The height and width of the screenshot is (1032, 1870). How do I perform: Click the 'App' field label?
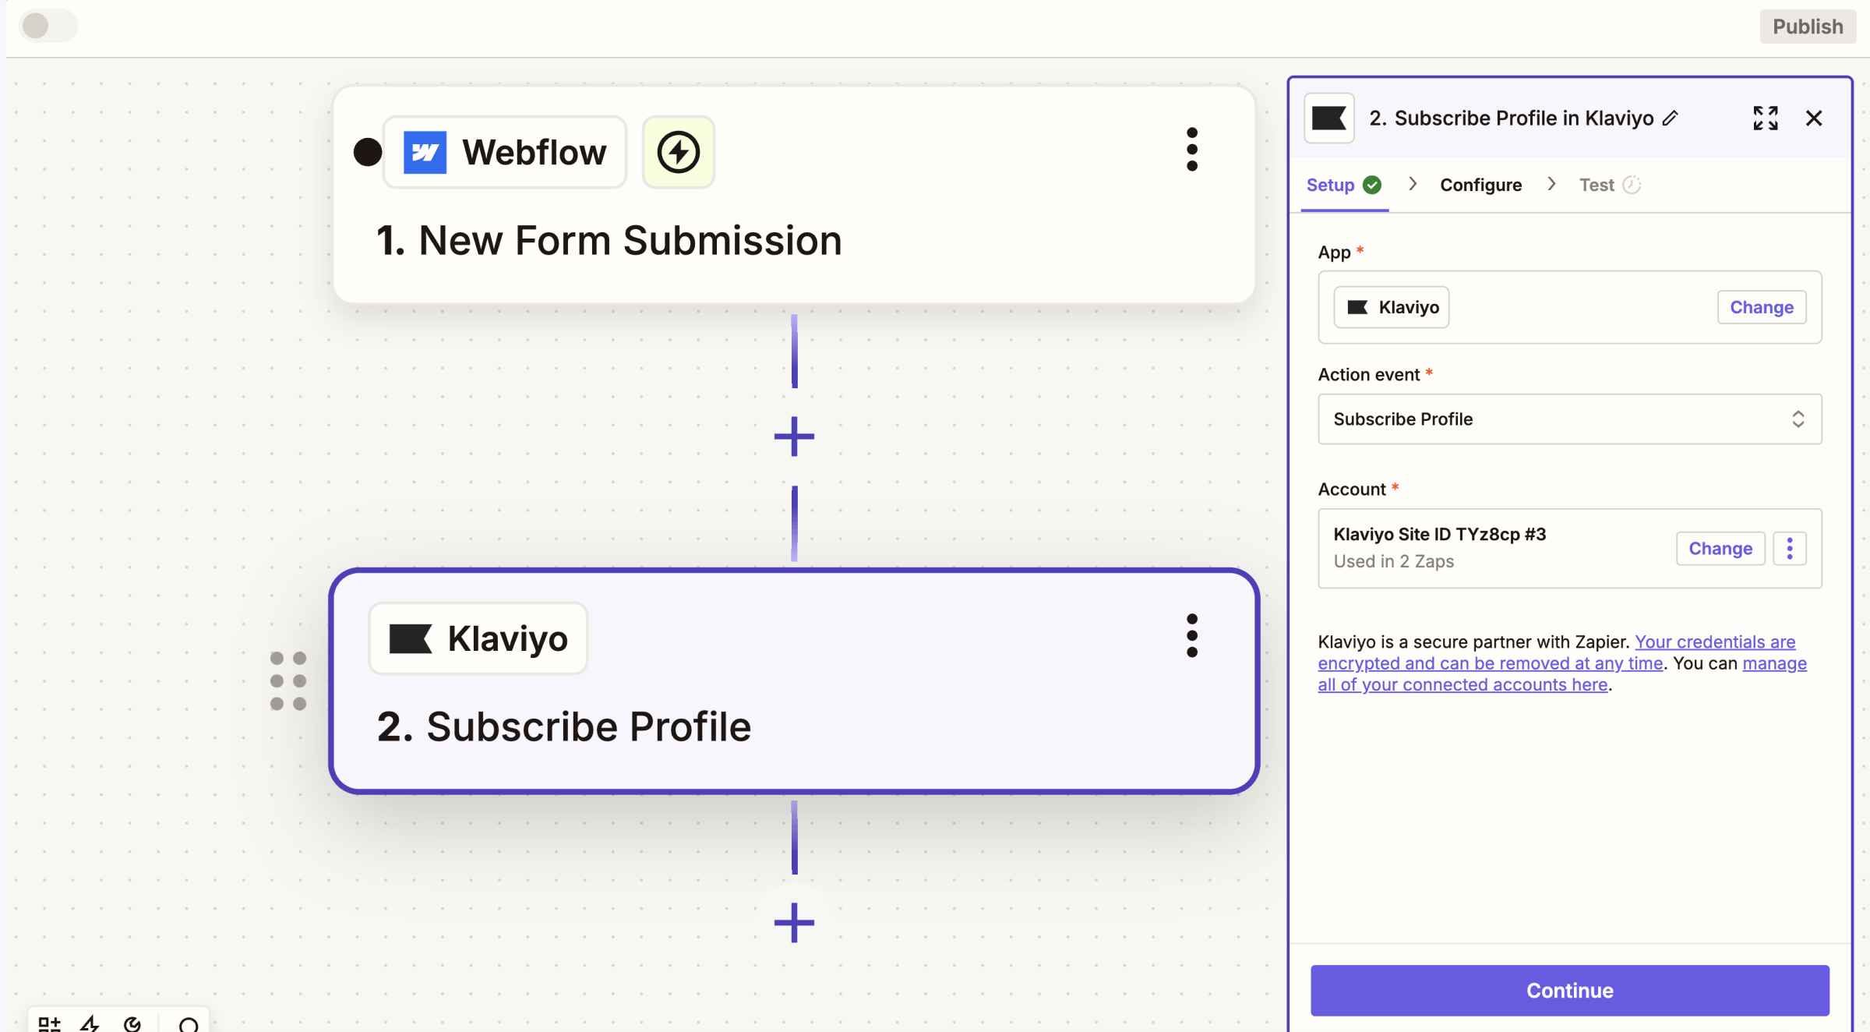coord(1334,253)
